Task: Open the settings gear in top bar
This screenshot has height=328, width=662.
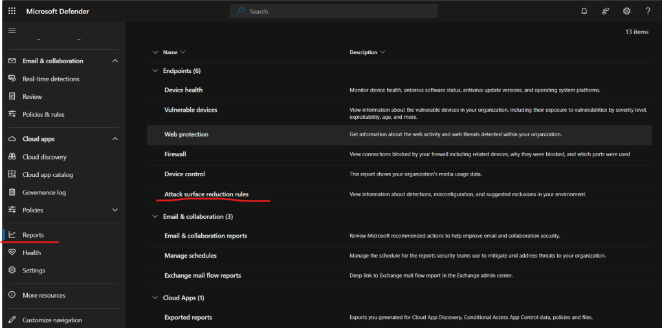Action: (626, 11)
